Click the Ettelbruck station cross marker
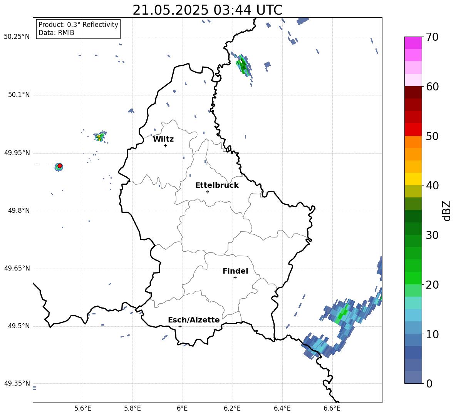The image size is (456, 416). point(208,192)
